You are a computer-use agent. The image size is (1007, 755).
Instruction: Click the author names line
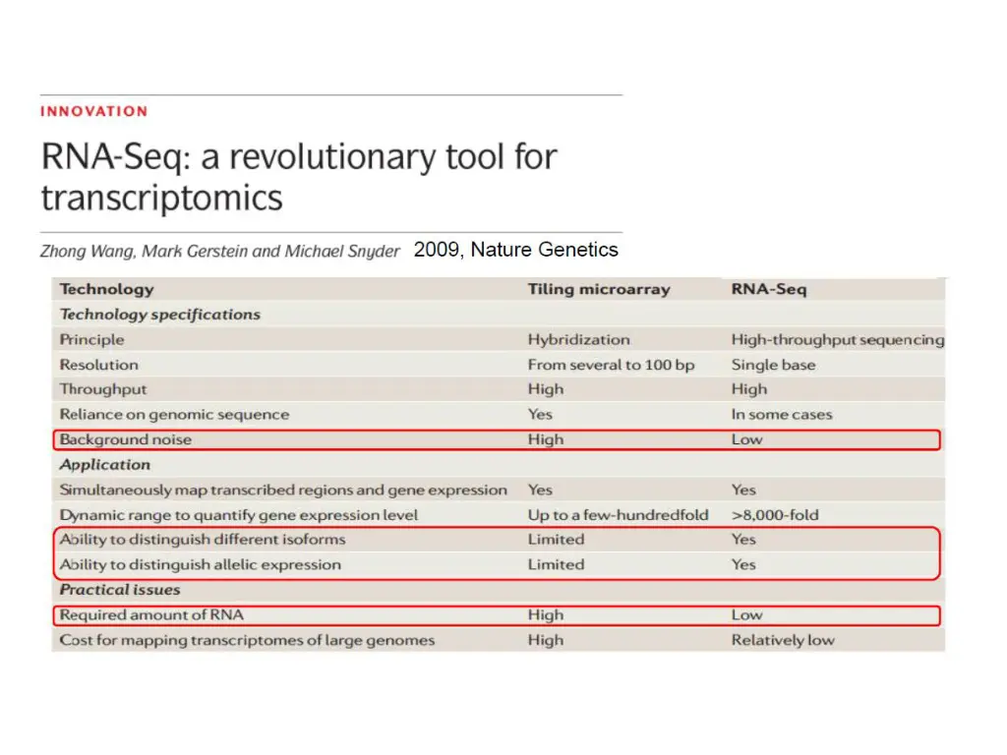(x=219, y=251)
